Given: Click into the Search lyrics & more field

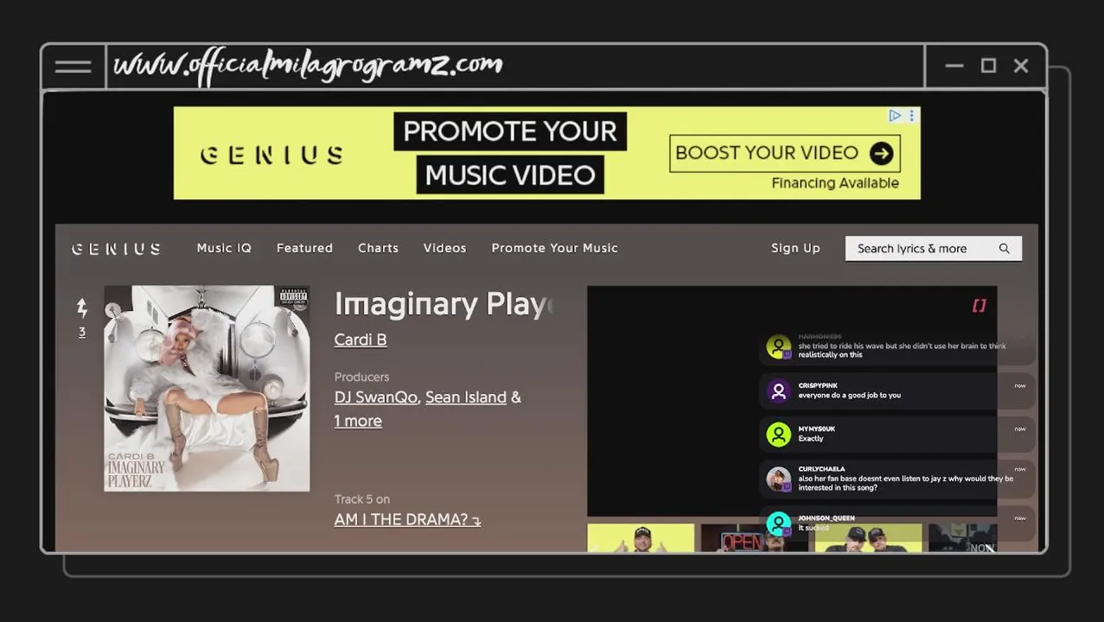Looking at the screenshot, I should tap(933, 249).
